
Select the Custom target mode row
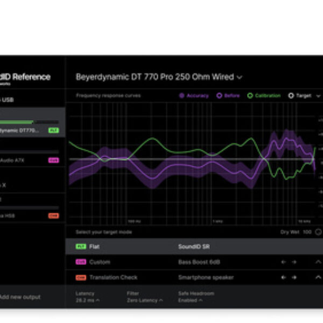pos(194,262)
